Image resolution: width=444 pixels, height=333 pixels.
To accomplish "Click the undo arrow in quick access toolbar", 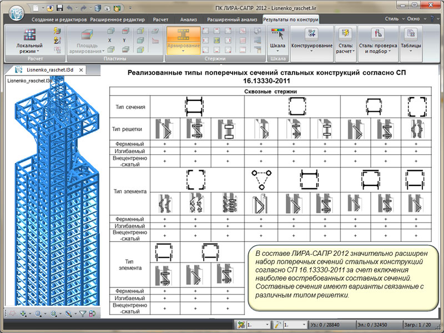I will click(69, 9).
